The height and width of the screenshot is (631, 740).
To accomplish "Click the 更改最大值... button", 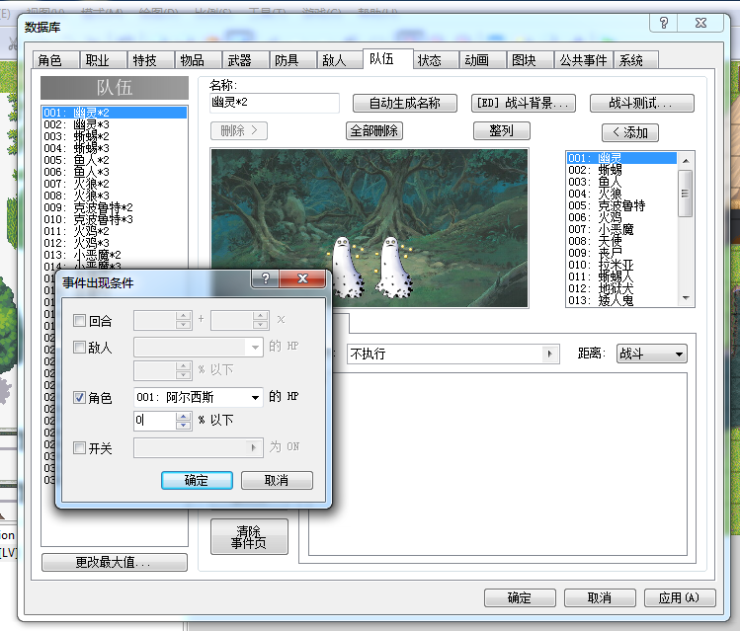I will (x=115, y=562).
